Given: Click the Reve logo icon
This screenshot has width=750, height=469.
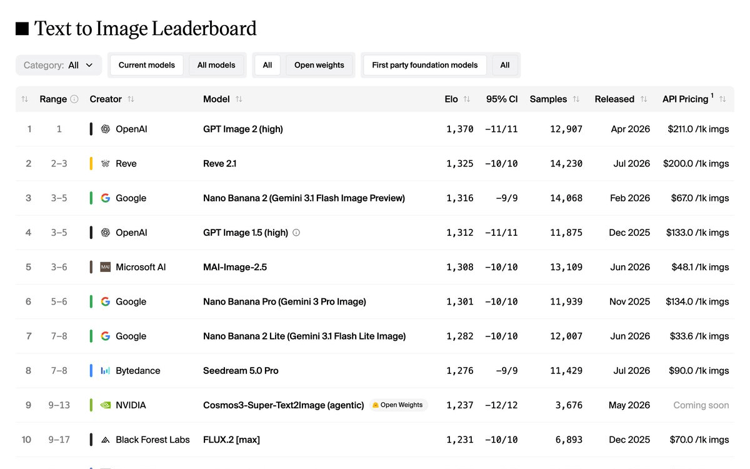Looking at the screenshot, I should click(105, 164).
